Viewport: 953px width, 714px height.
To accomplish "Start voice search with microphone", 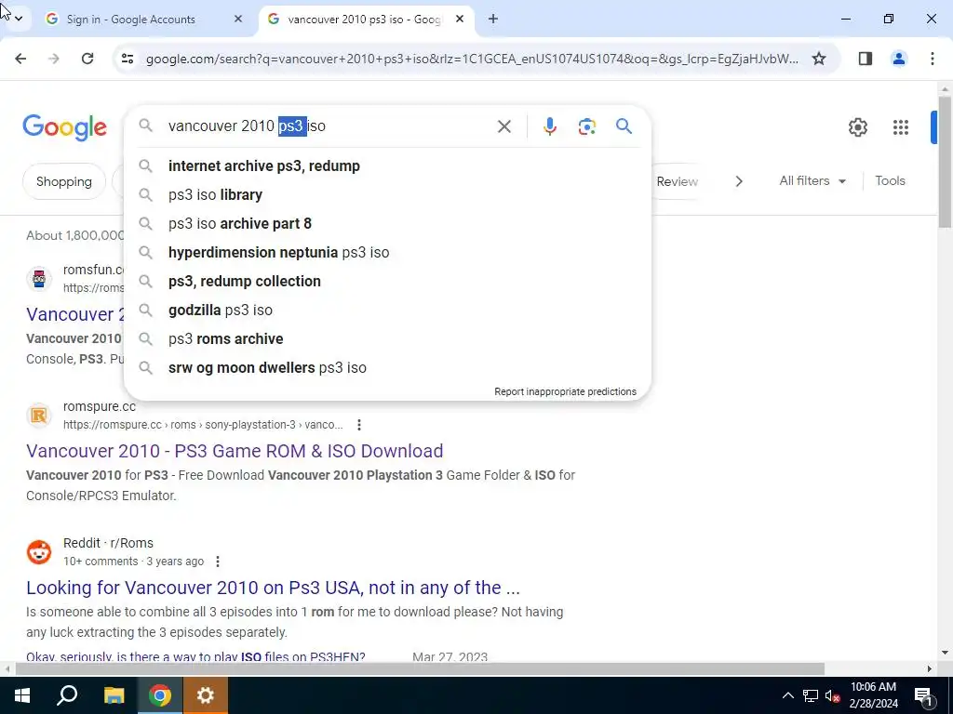I will click(x=549, y=126).
